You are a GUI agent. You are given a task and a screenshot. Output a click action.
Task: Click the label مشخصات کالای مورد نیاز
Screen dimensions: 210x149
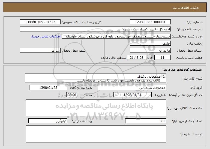(185, 108)
